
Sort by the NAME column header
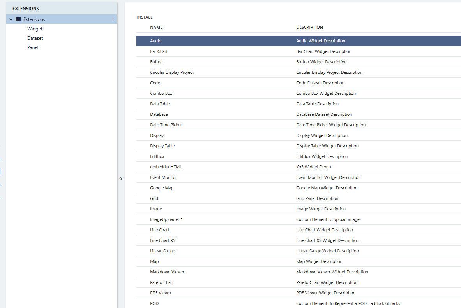tap(156, 27)
